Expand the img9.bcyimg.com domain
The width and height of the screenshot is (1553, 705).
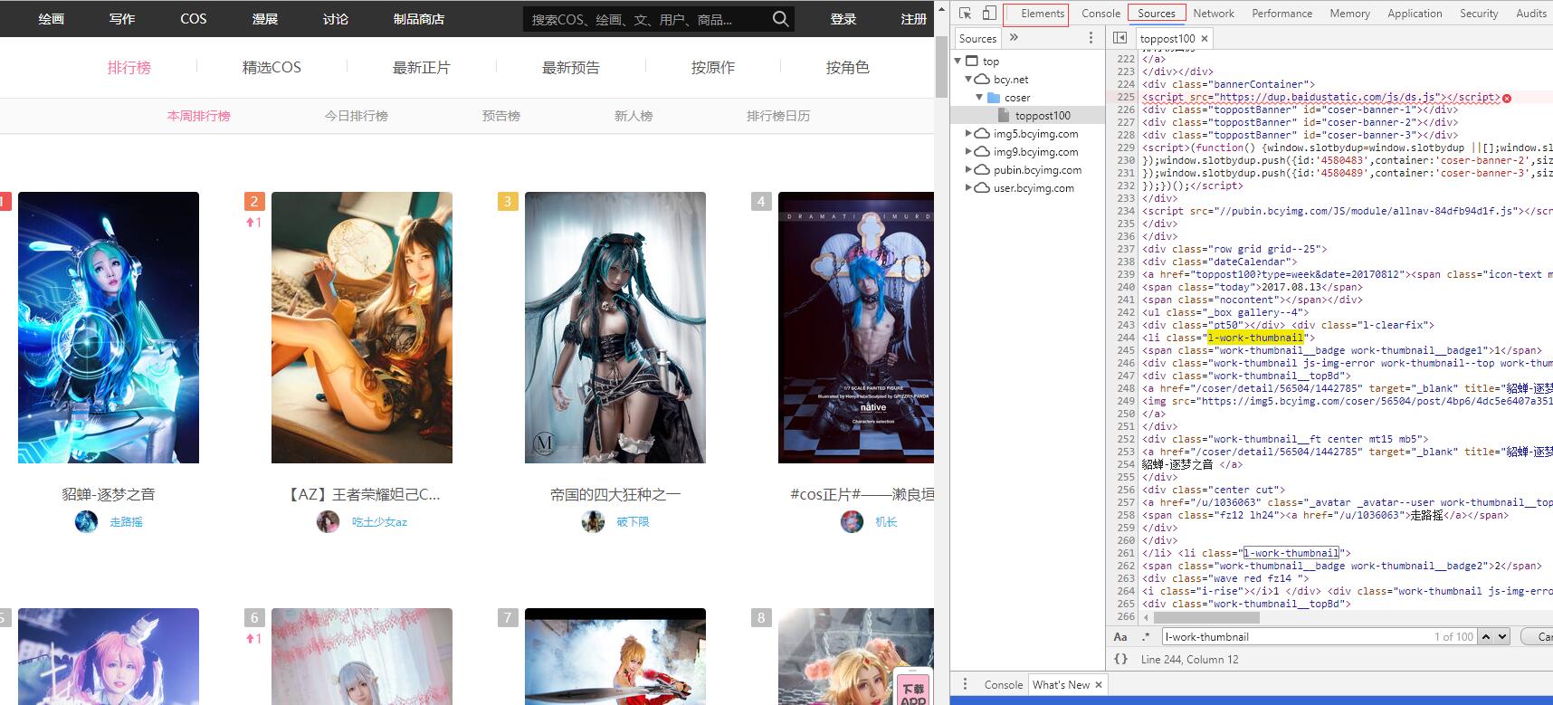(968, 152)
